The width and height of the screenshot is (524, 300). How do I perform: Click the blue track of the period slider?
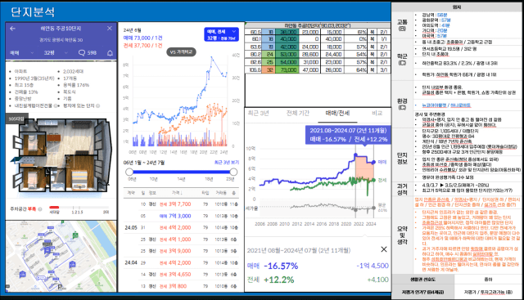[182, 172]
